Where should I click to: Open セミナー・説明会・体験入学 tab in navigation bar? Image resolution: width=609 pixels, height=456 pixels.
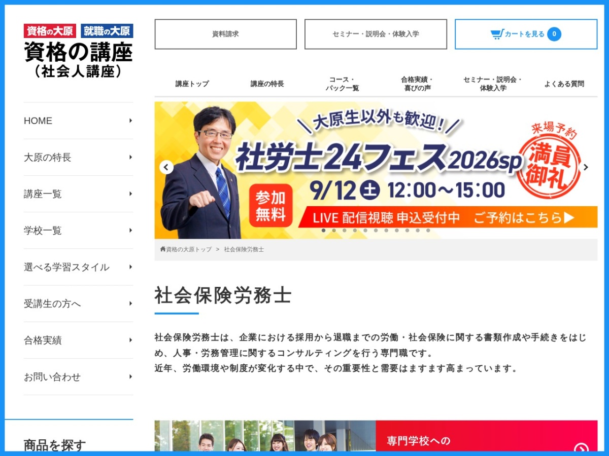click(x=492, y=84)
